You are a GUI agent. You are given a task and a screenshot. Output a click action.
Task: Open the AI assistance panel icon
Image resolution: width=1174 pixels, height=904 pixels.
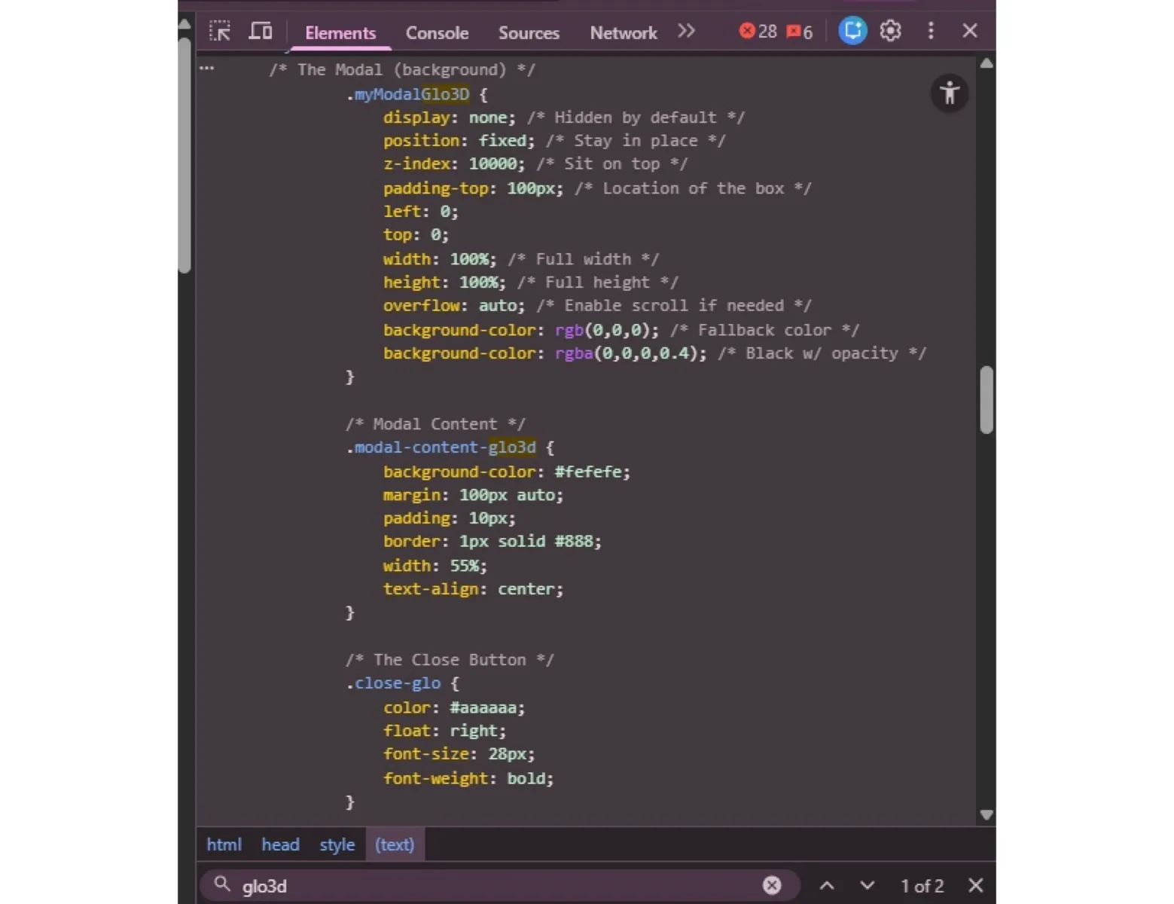(x=852, y=31)
